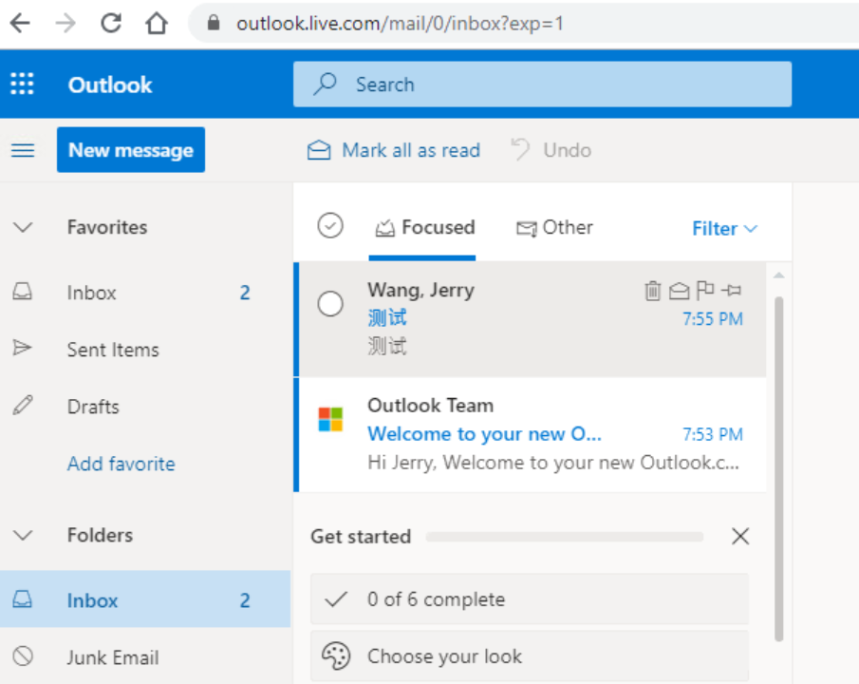Click the New message button
The image size is (859, 684).
131,150
